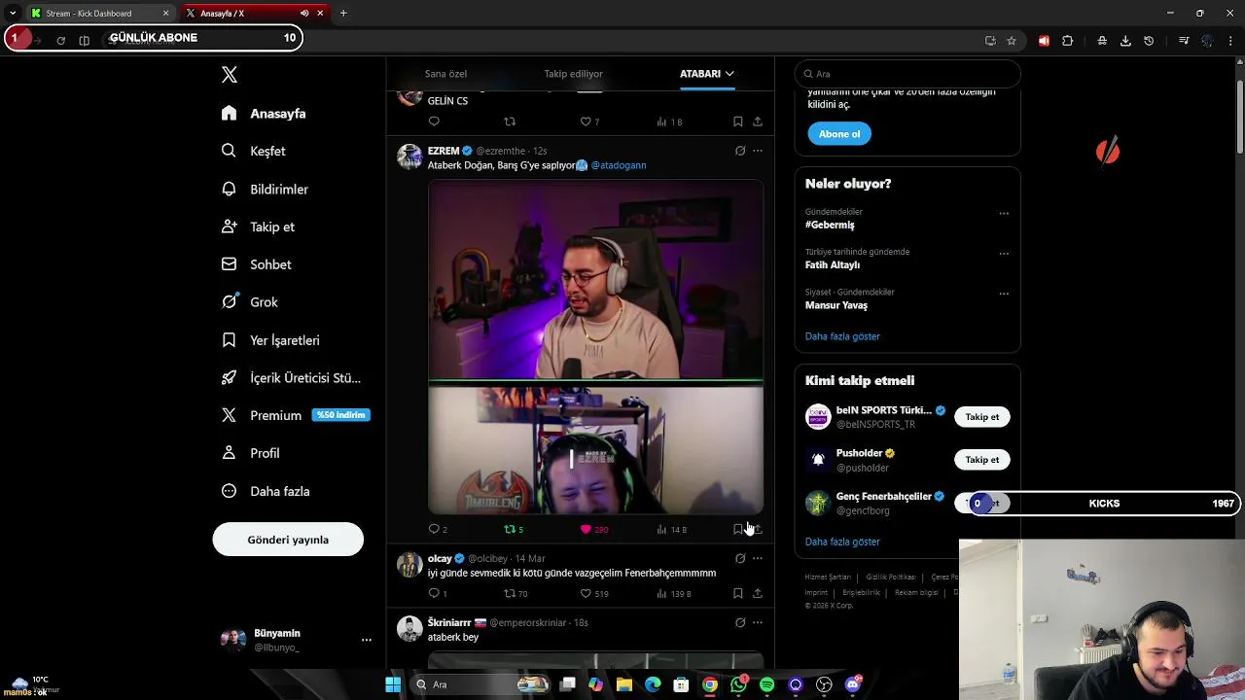Open OBS Studio from the taskbar

click(x=824, y=684)
